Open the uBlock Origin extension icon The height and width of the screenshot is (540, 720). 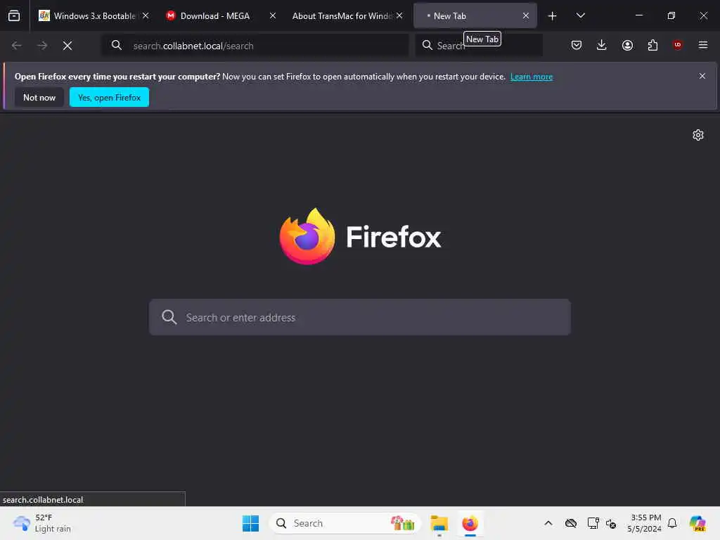point(677,45)
